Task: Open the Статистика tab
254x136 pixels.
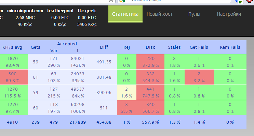Action: tap(125, 14)
